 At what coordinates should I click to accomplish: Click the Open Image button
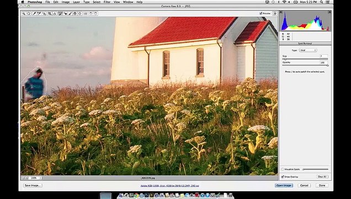coord(284,185)
